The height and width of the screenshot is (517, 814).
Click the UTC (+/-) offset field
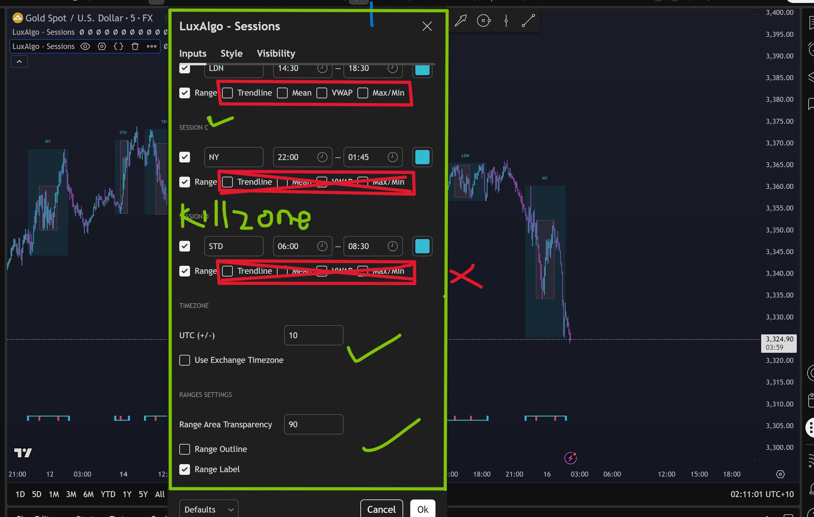point(313,336)
